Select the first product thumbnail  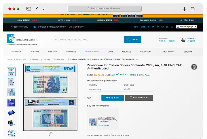pyautogui.click(x=11, y=72)
